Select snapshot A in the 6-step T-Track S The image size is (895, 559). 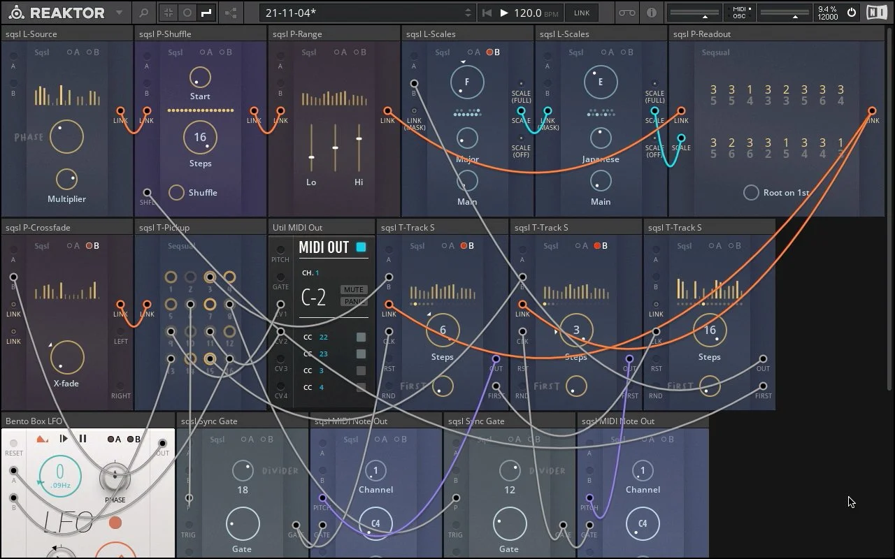coord(449,246)
